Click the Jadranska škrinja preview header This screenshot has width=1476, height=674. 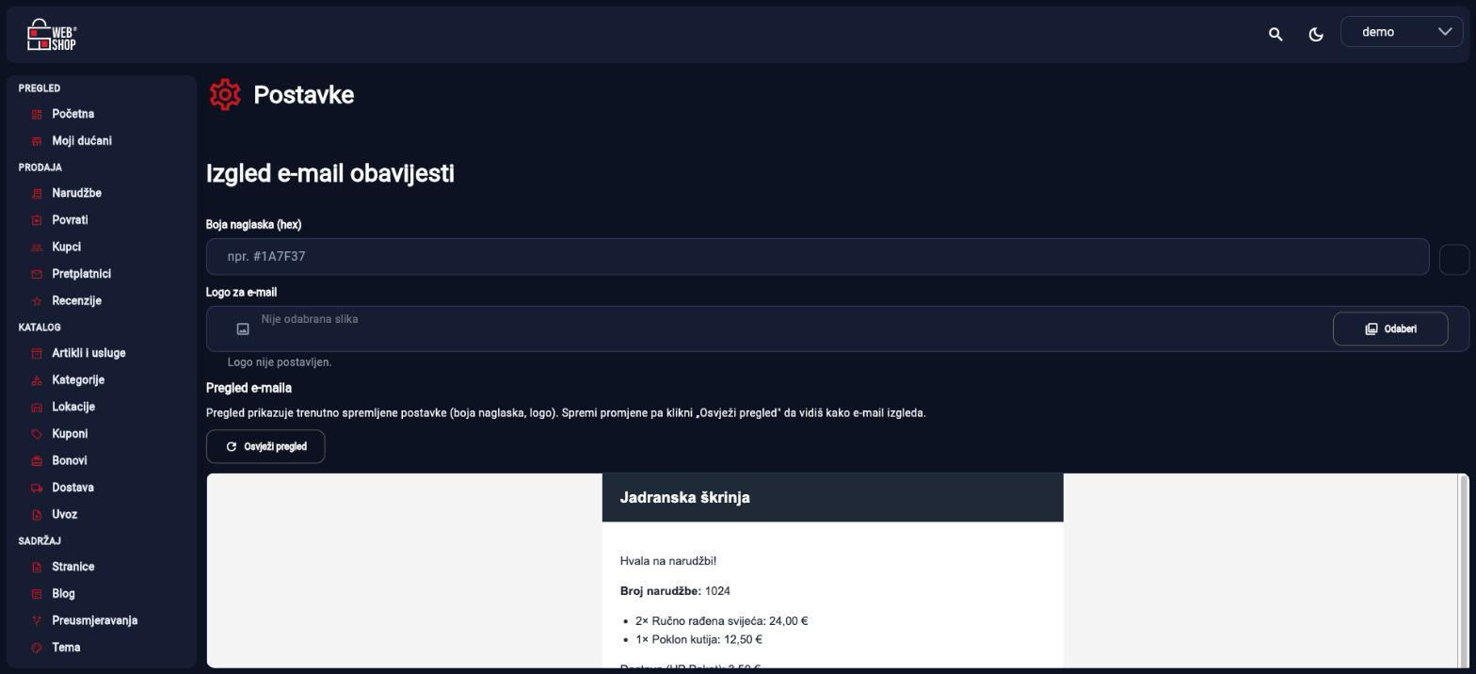832,497
